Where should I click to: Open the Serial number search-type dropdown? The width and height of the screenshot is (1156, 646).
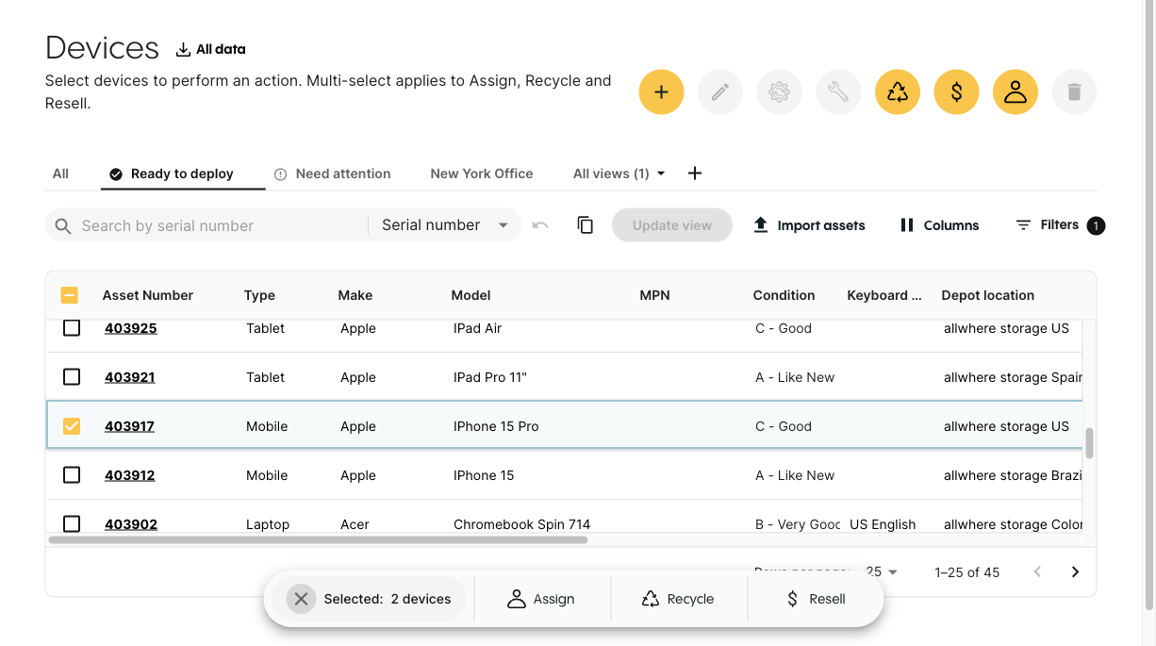(x=445, y=225)
